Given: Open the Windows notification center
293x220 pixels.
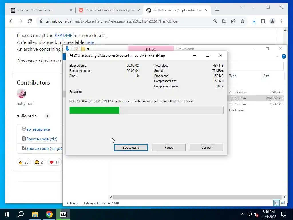Looking at the screenshot, I should click(284, 214).
